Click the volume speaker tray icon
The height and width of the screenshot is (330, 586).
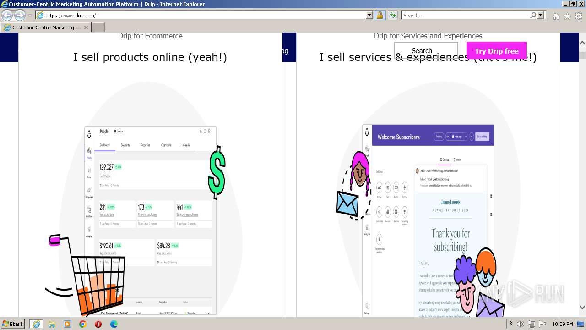[520, 324]
